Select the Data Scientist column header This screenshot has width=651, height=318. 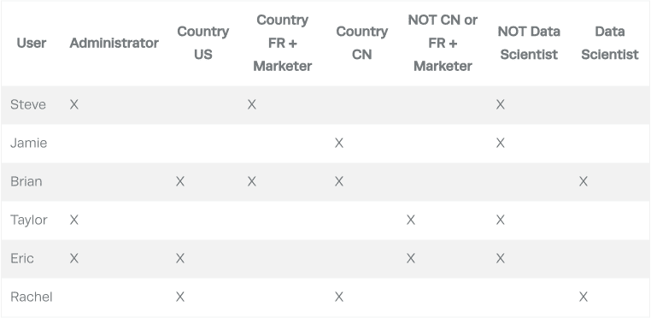pyautogui.click(x=609, y=43)
